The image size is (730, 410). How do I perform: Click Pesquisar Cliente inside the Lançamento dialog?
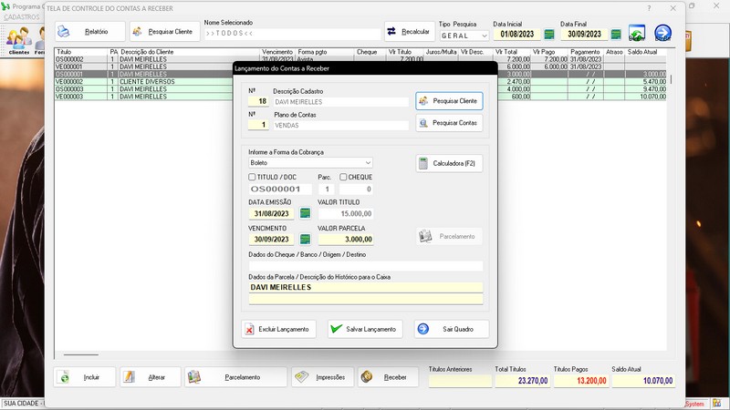[449, 101]
